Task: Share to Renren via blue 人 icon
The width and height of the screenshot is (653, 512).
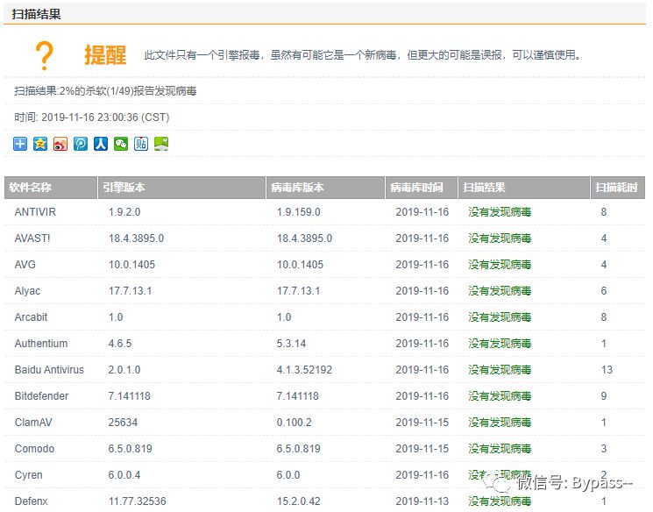Action: click(101, 144)
